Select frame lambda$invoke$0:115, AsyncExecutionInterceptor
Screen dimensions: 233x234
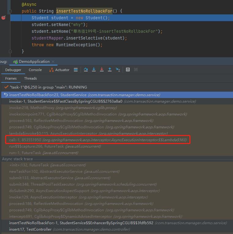[x=117, y=133]
